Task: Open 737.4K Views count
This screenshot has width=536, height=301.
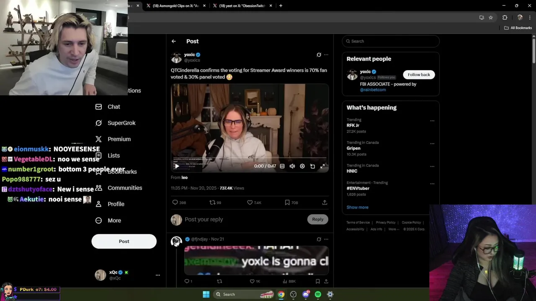Action: 232,188
